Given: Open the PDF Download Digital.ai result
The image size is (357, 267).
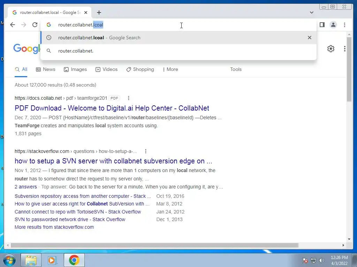Looking at the screenshot, I should 112,108.
